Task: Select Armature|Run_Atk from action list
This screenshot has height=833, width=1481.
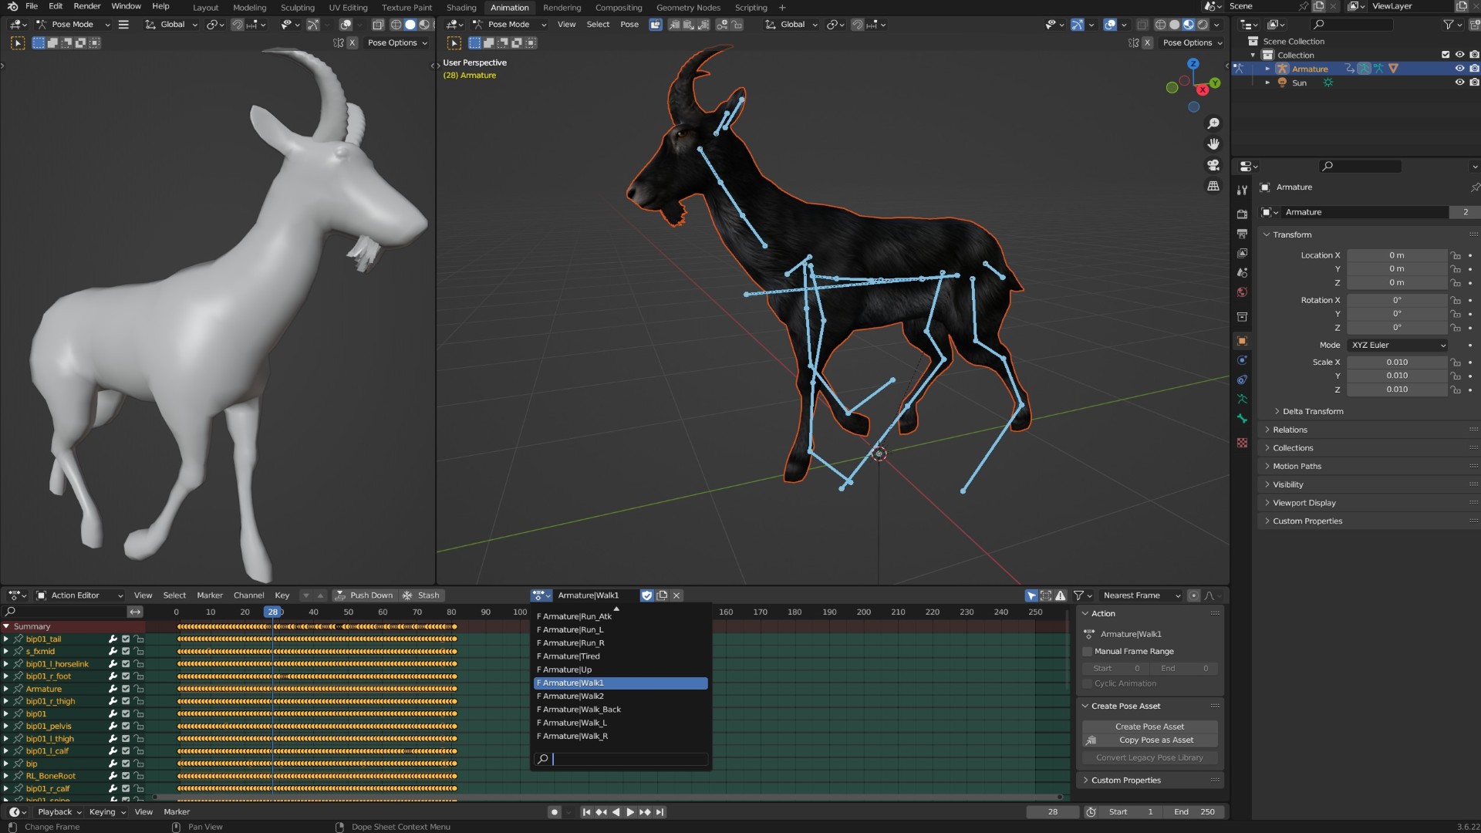Action: [x=621, y=617]
